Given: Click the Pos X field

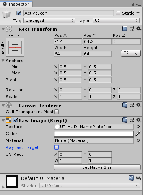Looking at the screenshot, I should pos(68,41).
